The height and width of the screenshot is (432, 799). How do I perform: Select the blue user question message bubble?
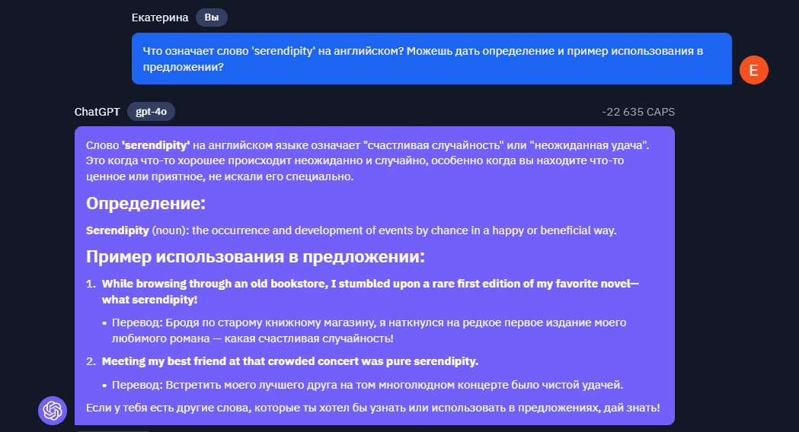click(432, 59)
